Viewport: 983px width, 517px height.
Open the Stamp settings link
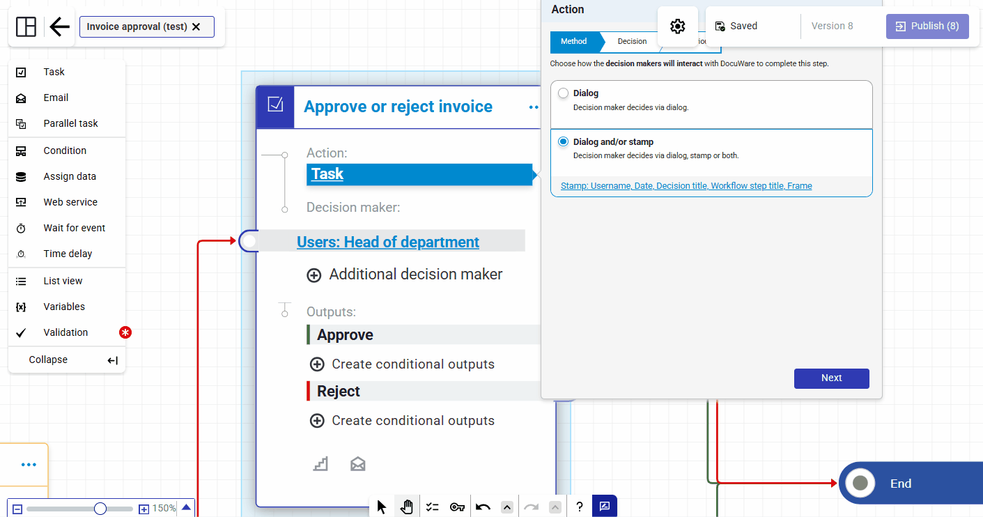tap(686, 186)
